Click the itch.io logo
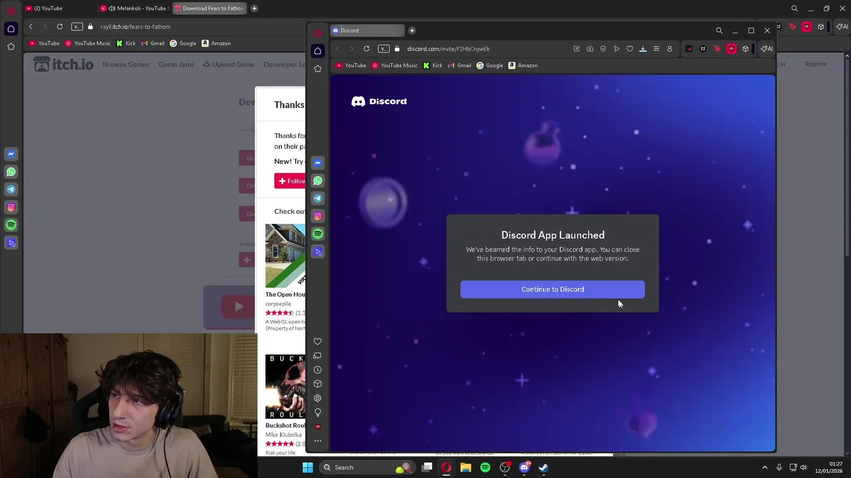 click(x=64, y=64)
